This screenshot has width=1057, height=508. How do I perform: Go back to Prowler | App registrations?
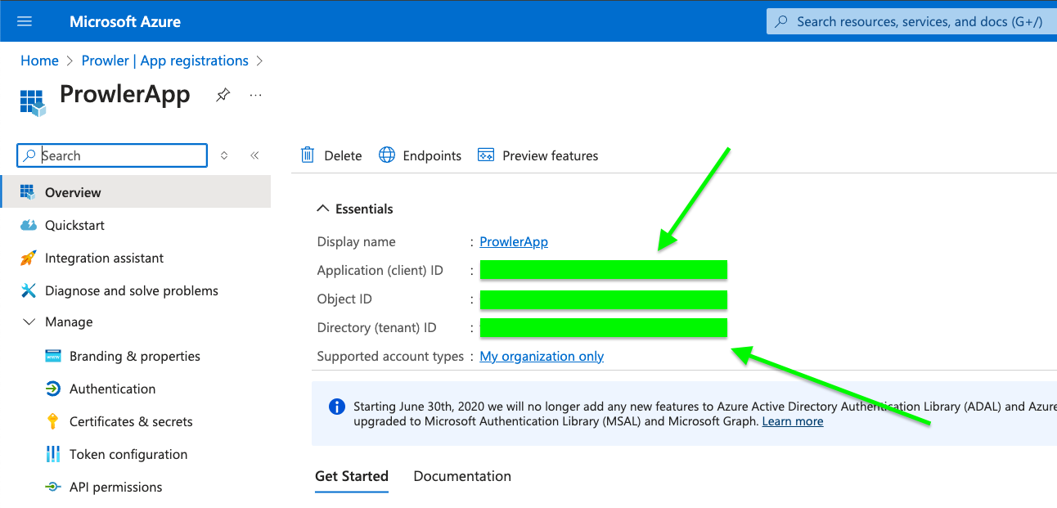(165, 61)
